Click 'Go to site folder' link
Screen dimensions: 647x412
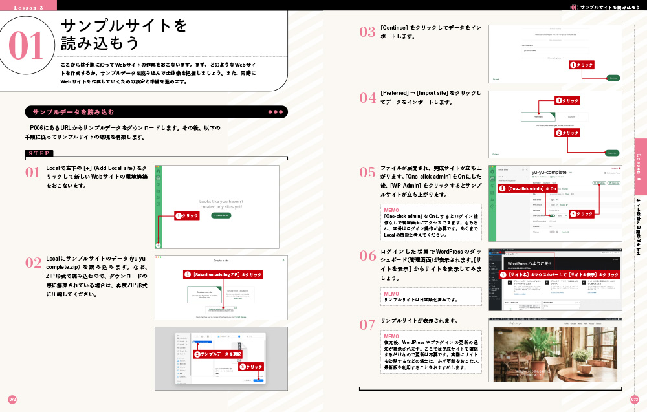coord(540,177)
